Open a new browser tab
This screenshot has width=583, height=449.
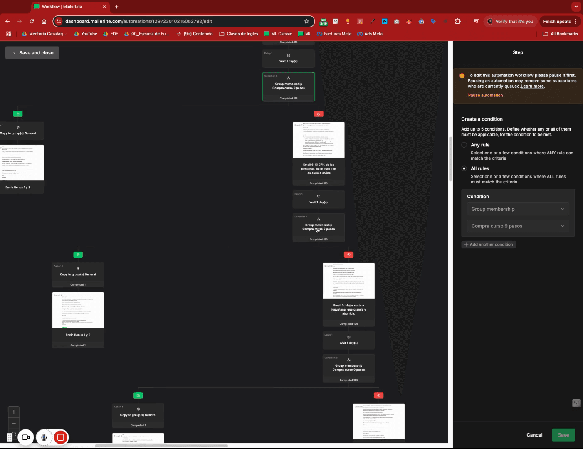point(116,7)
